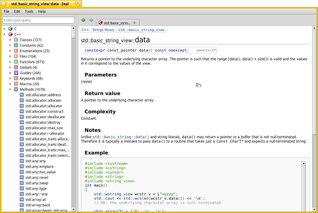Click the method icon beside std::allocator::address
This screenshot has height=213, width=318.
(22, 95)
